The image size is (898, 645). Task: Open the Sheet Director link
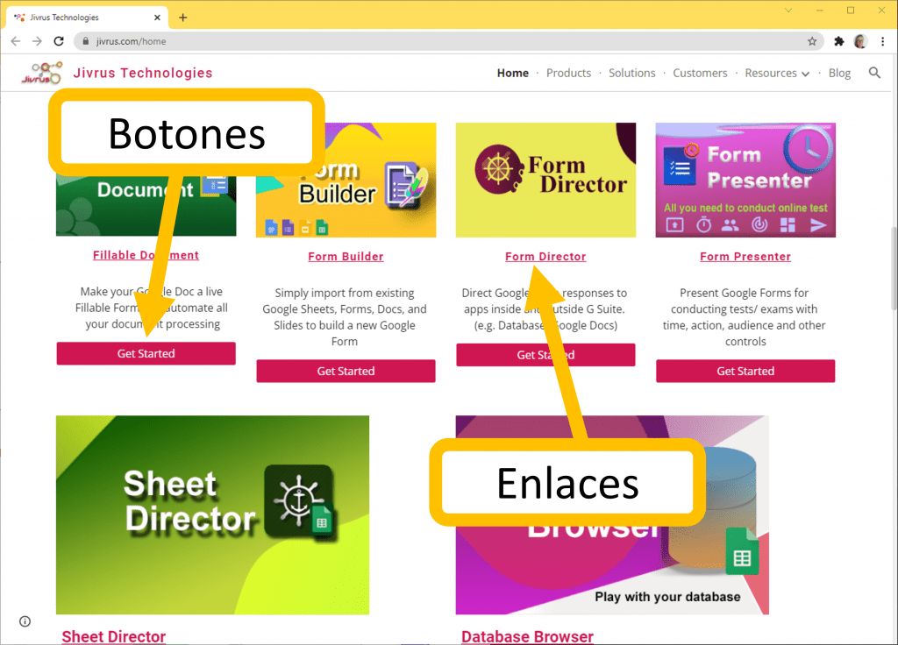click(x=113, y=636)
